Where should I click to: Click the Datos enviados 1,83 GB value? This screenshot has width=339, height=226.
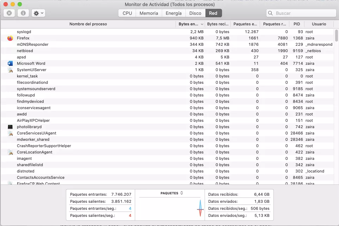pos(262,201)
